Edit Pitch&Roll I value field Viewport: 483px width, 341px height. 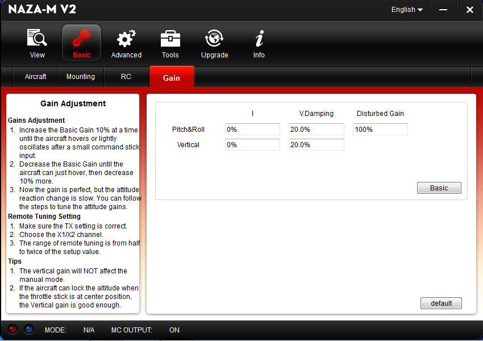tap(252, 130)
